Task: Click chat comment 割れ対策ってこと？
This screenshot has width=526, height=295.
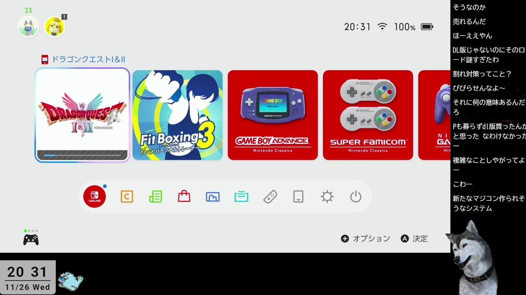Action: 482,74
